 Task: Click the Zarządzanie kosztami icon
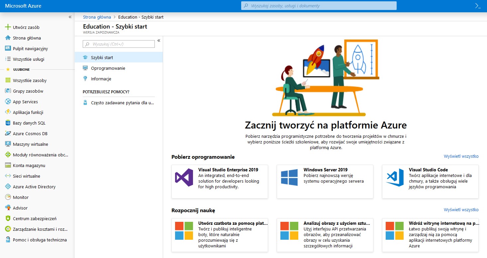8,229
